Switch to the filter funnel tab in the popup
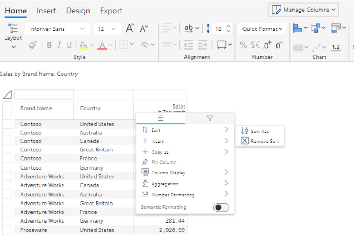Image resolution: width=354 pixels, height=235 pixels. click(209, 119)
